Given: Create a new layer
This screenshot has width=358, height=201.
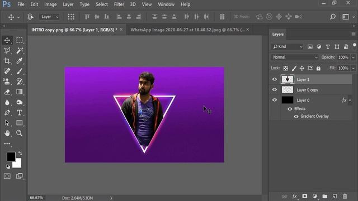Looking at the screenshot, I should [335, 196].
